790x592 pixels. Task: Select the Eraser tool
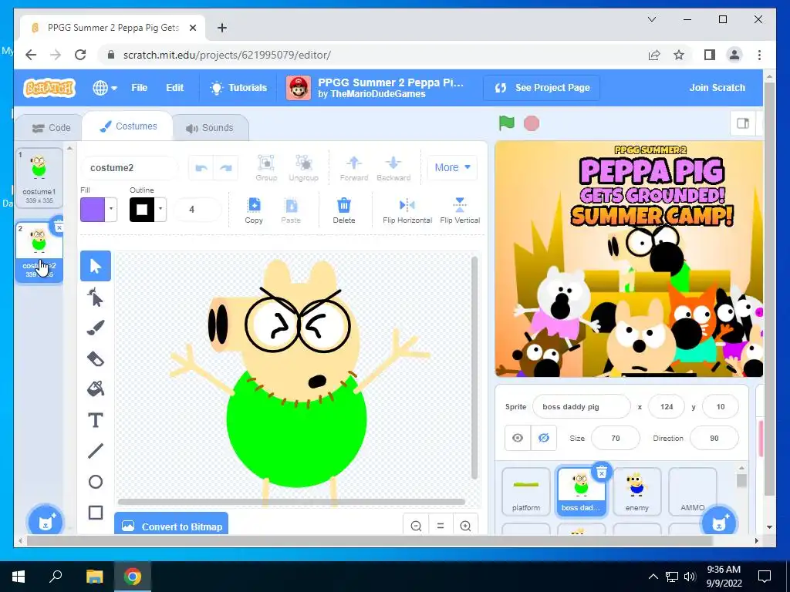point(96,358)
